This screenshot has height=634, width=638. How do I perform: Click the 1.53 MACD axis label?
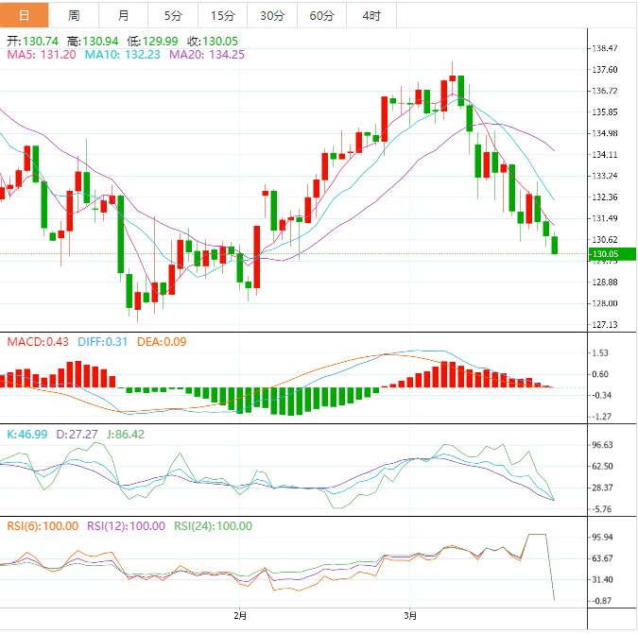point(600,353)
